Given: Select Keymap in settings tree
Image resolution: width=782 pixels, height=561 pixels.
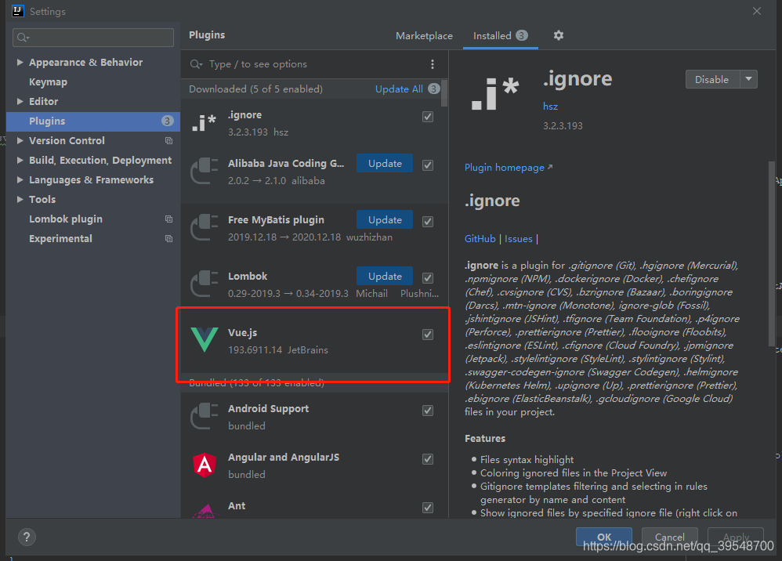Looking at the screenshot, I should coord(48,81).
